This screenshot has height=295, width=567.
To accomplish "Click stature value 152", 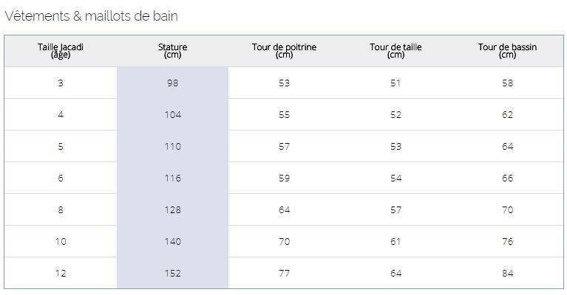I will (172, 274).
